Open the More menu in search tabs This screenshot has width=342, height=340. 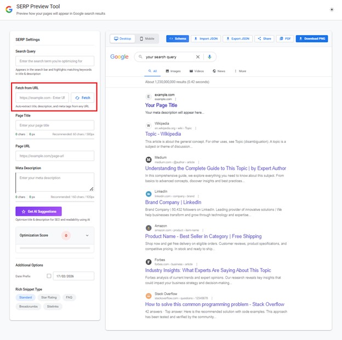click(240, 71)
